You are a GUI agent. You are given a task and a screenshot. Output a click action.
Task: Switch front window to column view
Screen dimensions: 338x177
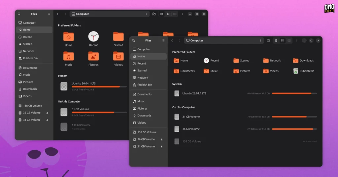coord(289,40)
